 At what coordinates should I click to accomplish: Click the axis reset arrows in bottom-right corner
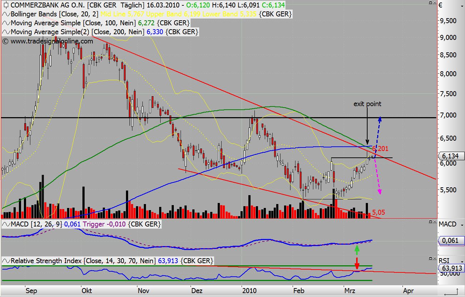click(451, 292)
